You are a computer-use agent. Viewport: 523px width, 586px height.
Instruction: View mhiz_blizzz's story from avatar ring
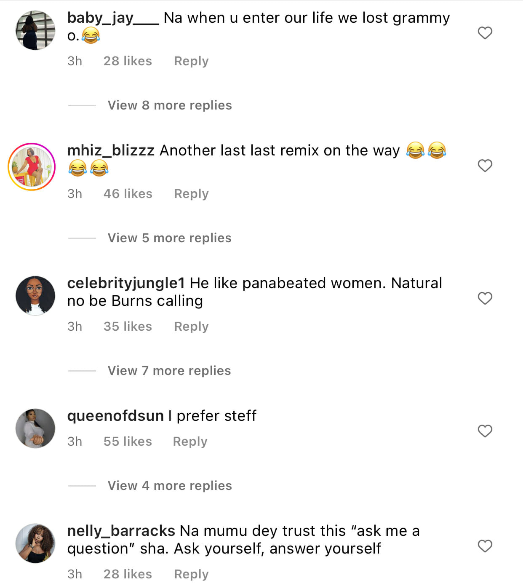[32, 167]
